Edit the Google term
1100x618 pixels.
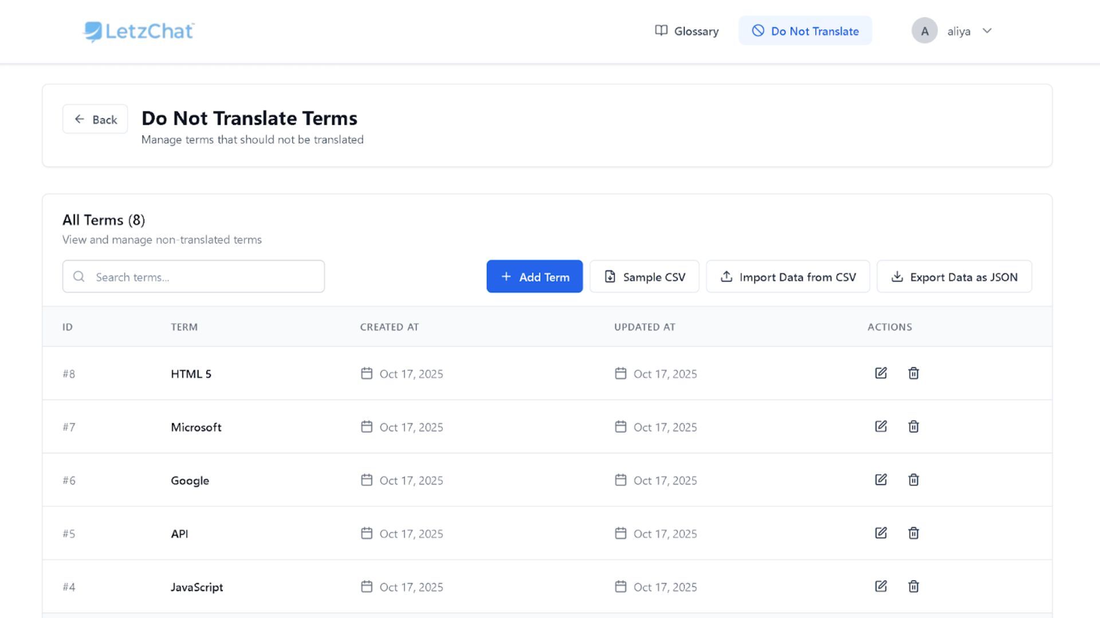click(x=881, y=480)
